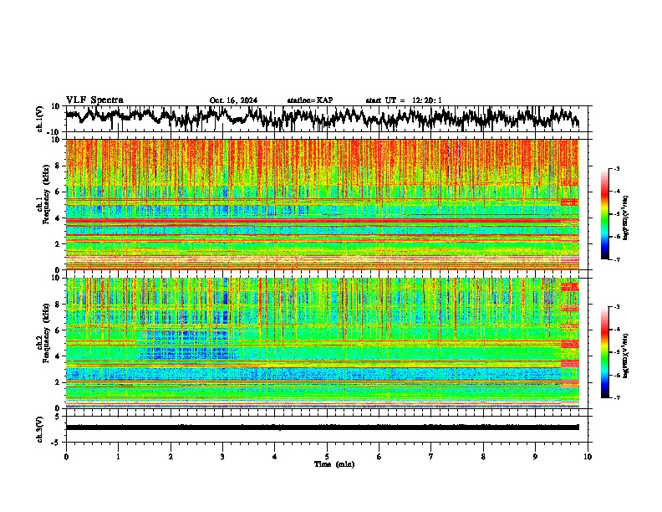
Task: Click the 'ch.1(V)' waveform axis label
Action: pos(40,119)
